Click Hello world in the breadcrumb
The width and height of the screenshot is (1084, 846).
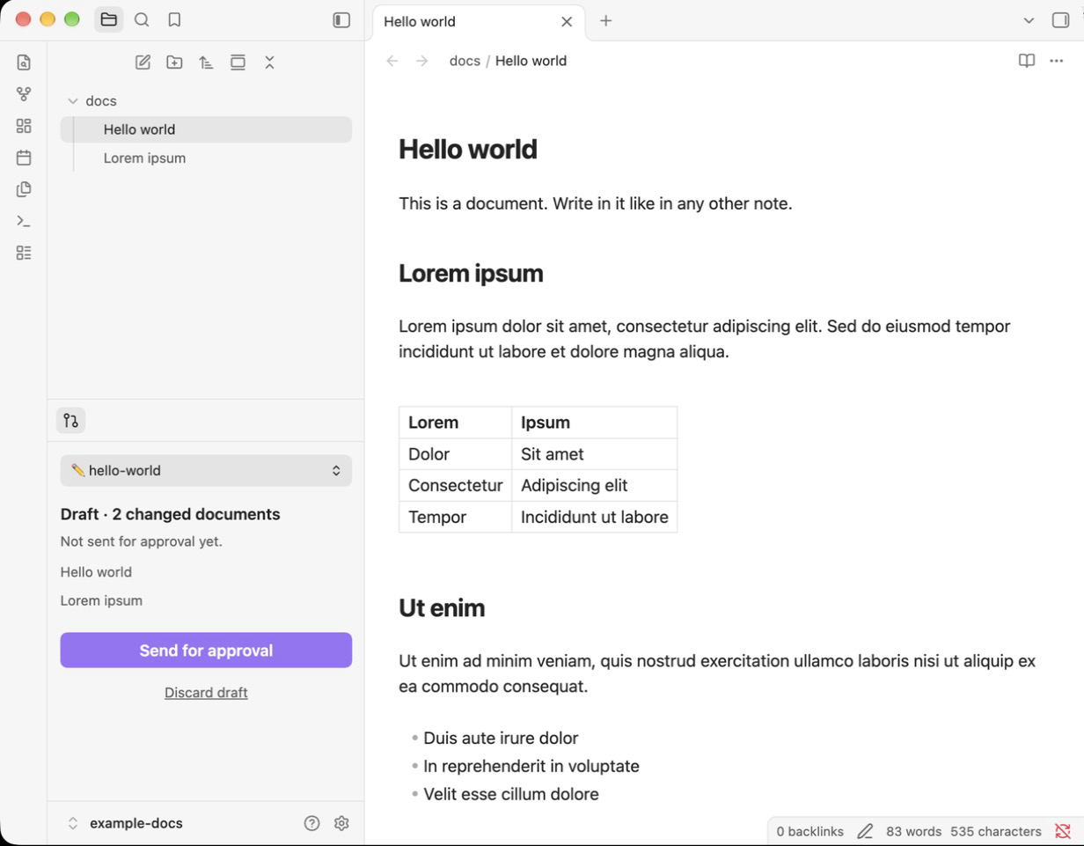tap(531, 61)
